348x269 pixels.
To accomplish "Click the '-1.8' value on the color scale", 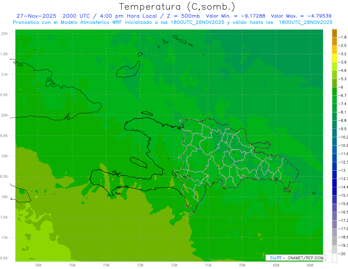I will point(343,37).
